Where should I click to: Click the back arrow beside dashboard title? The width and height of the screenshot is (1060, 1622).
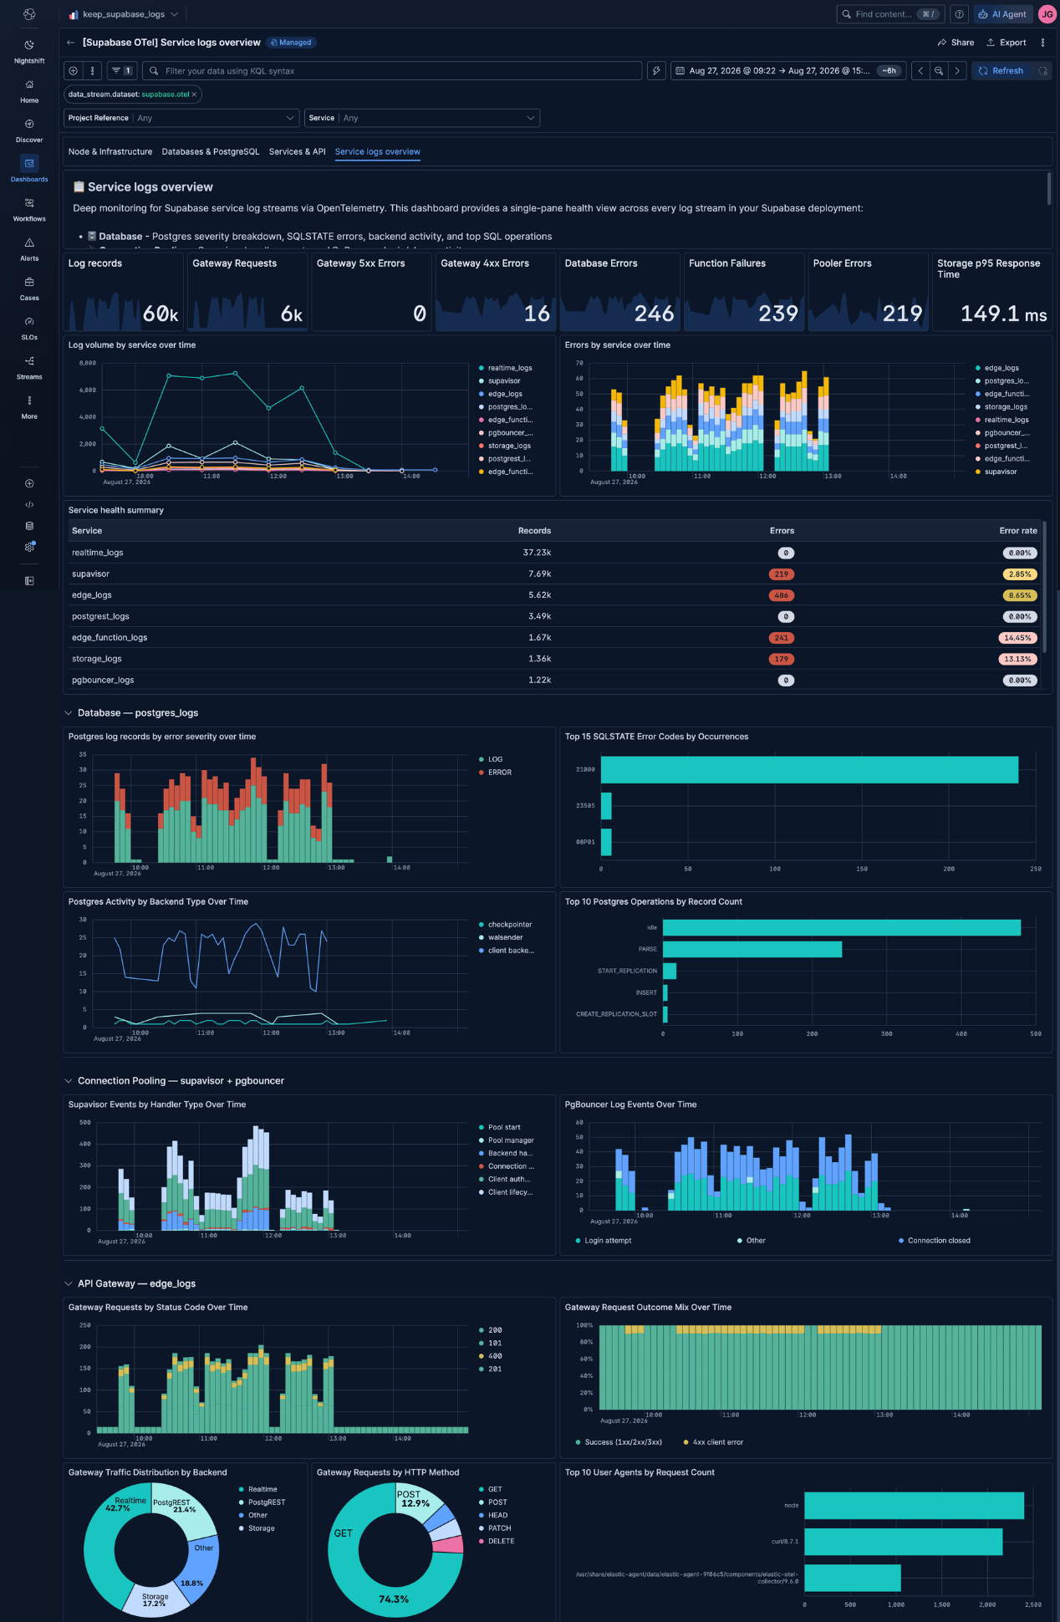pos(70,43)
